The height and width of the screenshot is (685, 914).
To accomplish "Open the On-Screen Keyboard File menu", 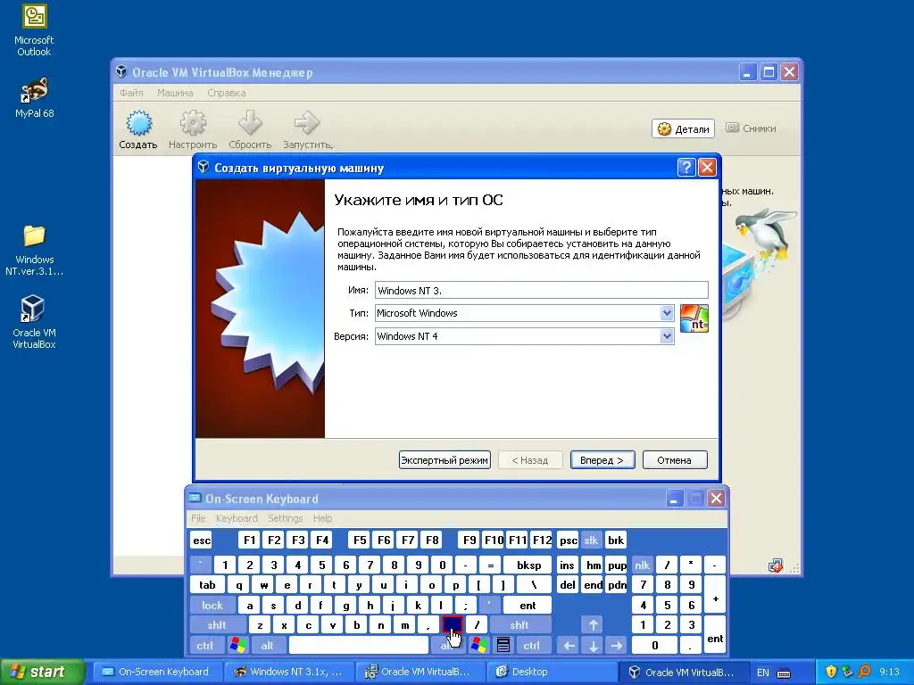I will (x=198, y=518).
